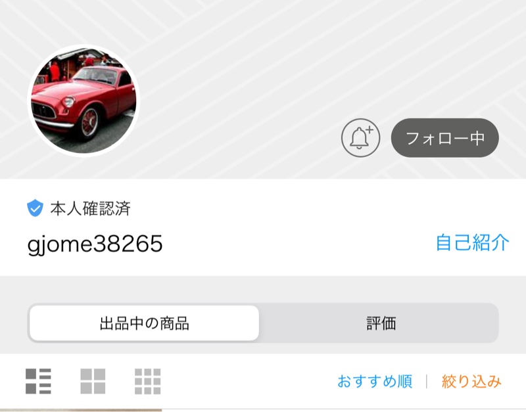Screen dimensions: 526x412
Task: Tap the plus sign on the bell
Action: [x=370, y=130]
